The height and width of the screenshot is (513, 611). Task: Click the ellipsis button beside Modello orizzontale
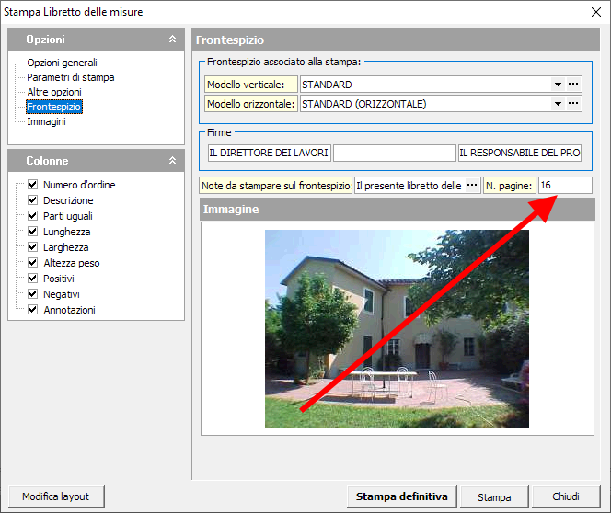573,104
